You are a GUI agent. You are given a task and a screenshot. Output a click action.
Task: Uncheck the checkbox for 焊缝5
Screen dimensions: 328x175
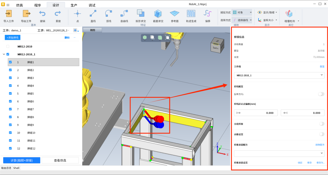(x=10, y=94)
